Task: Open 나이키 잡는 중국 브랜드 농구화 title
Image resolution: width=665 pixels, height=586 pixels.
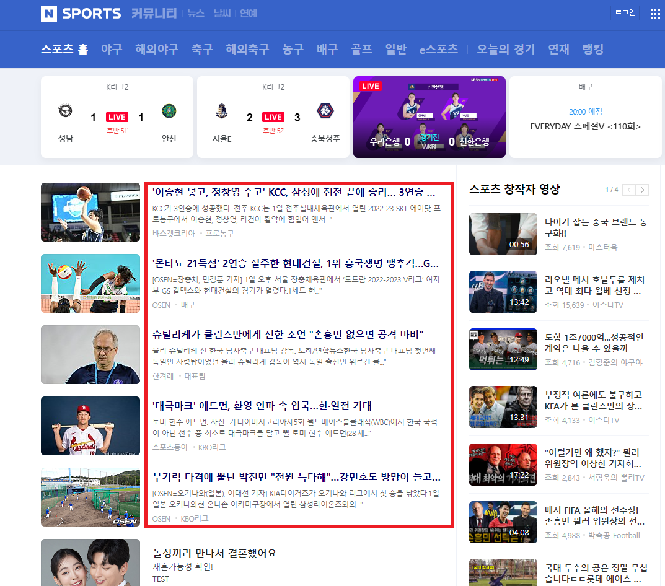Action: [x=596, y=227]
